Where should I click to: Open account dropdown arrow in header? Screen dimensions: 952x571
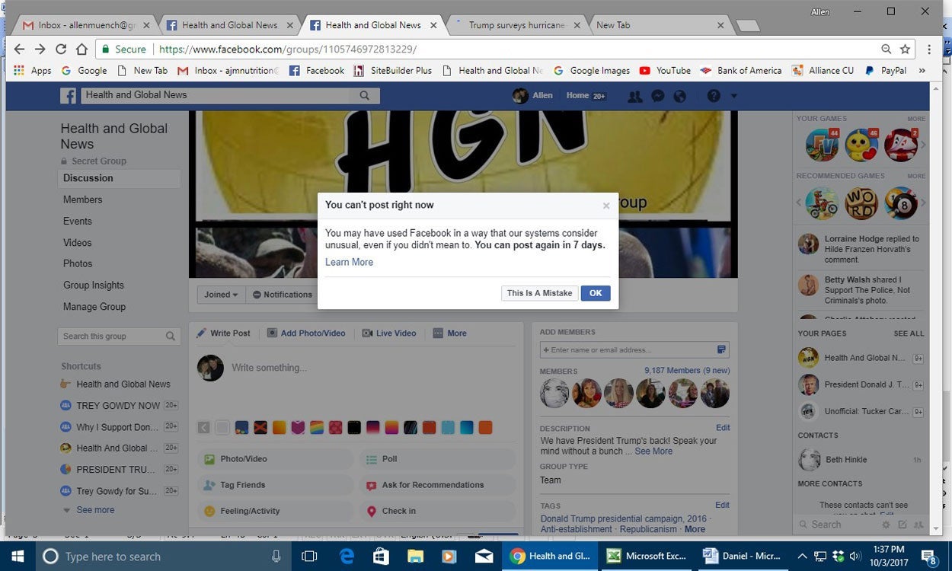tap(734, 96)
